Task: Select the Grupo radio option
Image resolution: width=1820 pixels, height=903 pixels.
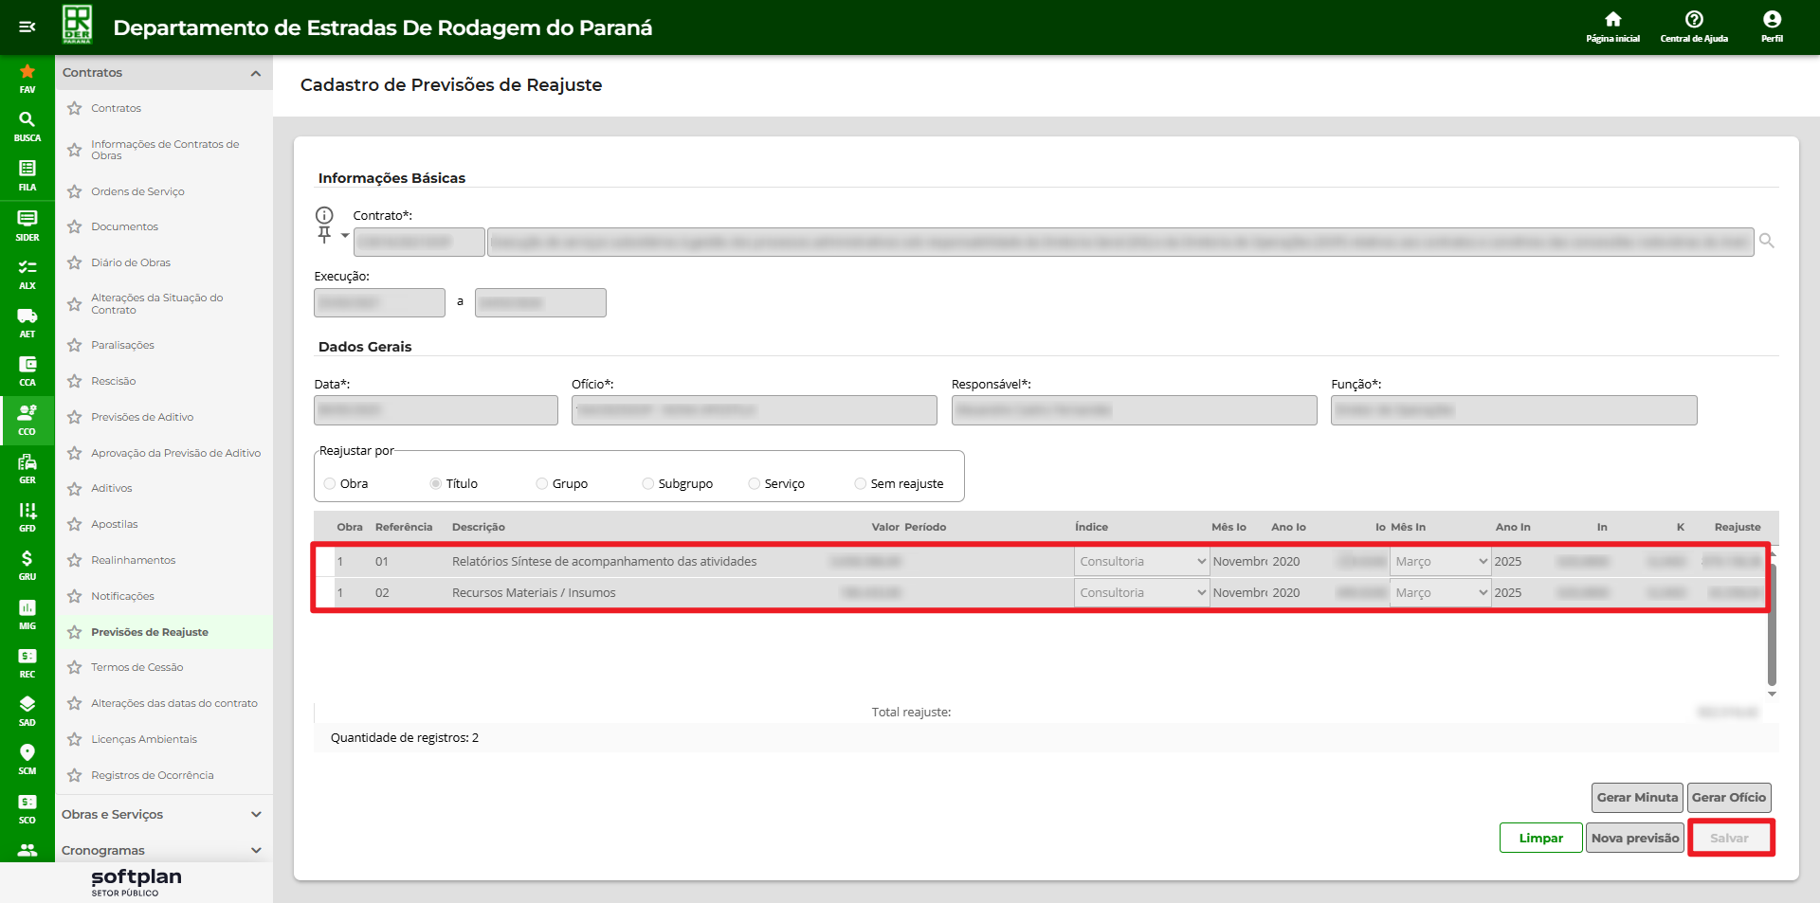Action: tap(542, 483)
